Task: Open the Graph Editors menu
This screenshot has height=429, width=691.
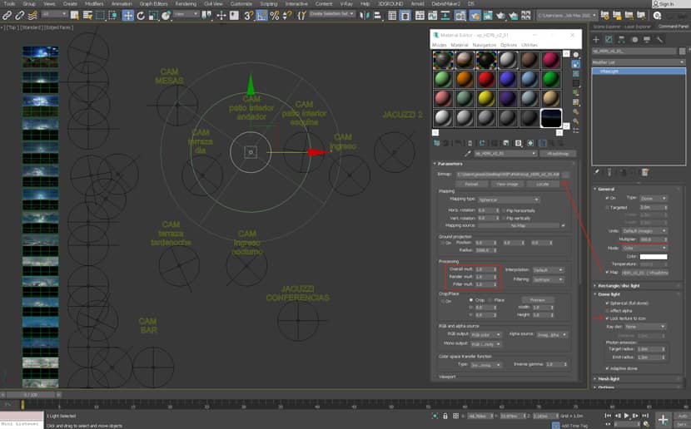Action: [153, 4]
